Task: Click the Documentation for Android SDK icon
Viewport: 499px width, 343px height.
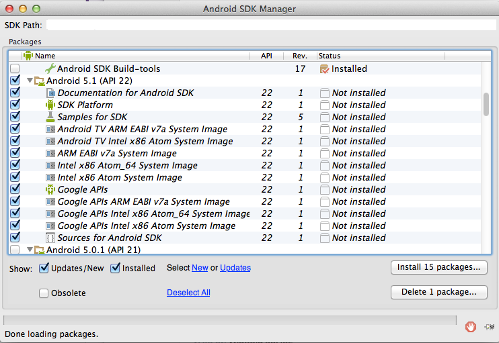Action: click(x=50, y=93)
